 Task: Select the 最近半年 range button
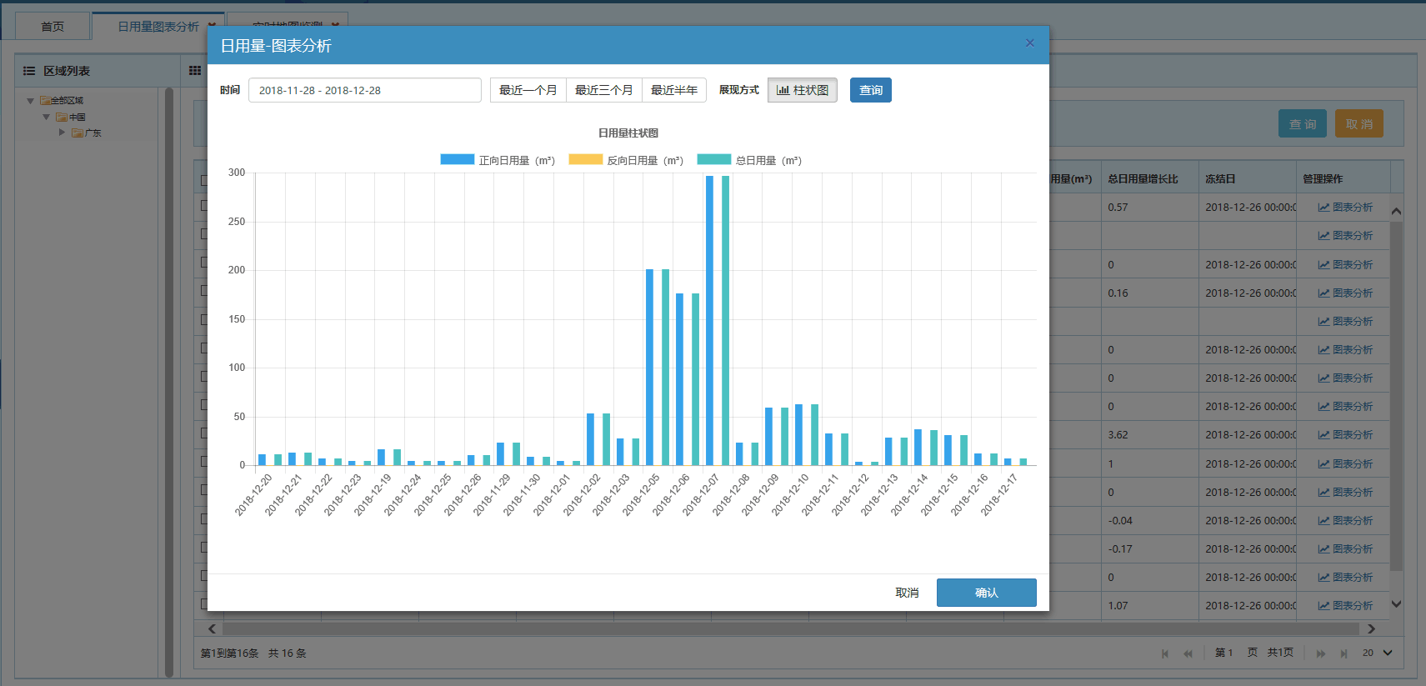[673, 90]
